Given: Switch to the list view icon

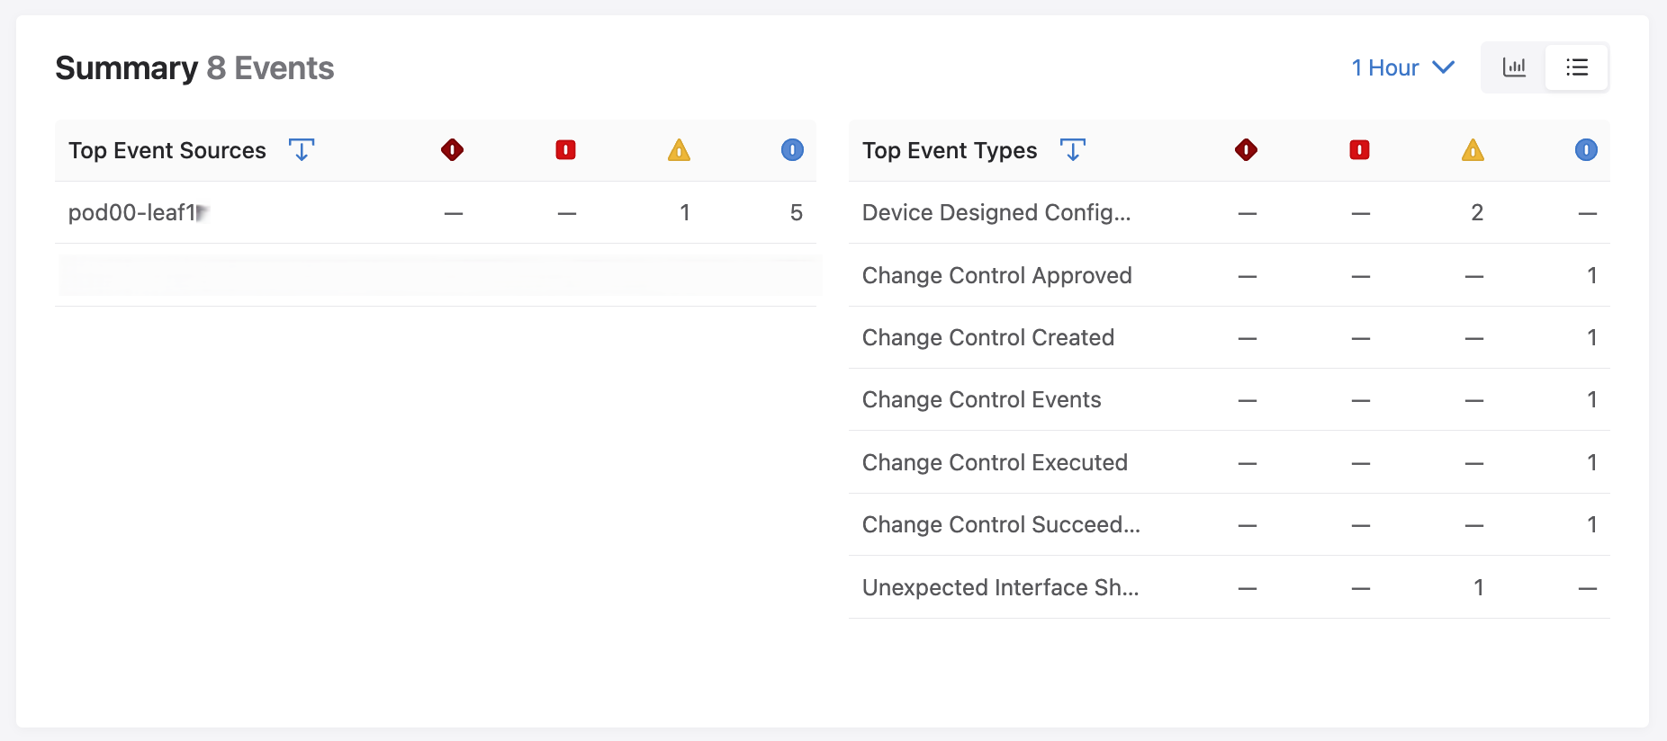Looking at the screenshot, I should point(1577,67).
